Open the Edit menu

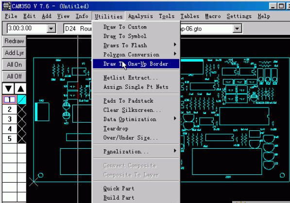(x=30, y=16)
